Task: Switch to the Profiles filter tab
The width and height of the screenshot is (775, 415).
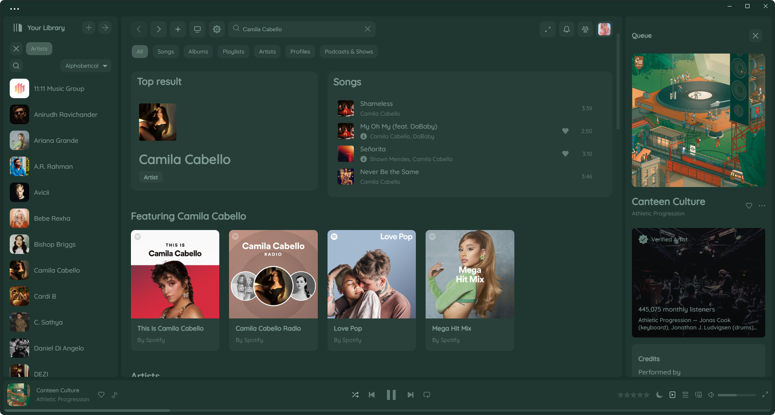Action: click(x=300, y=52)
